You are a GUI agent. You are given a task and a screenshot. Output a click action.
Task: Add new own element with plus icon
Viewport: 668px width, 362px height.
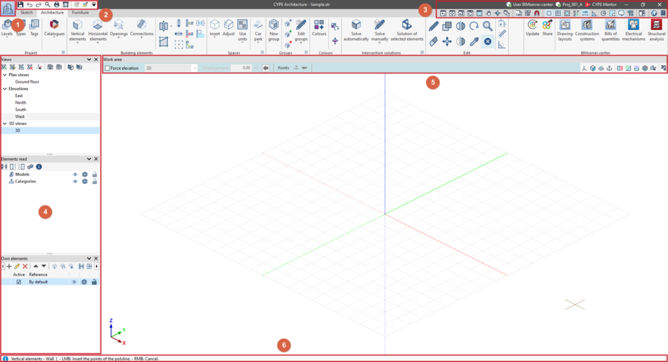(8, 267)
